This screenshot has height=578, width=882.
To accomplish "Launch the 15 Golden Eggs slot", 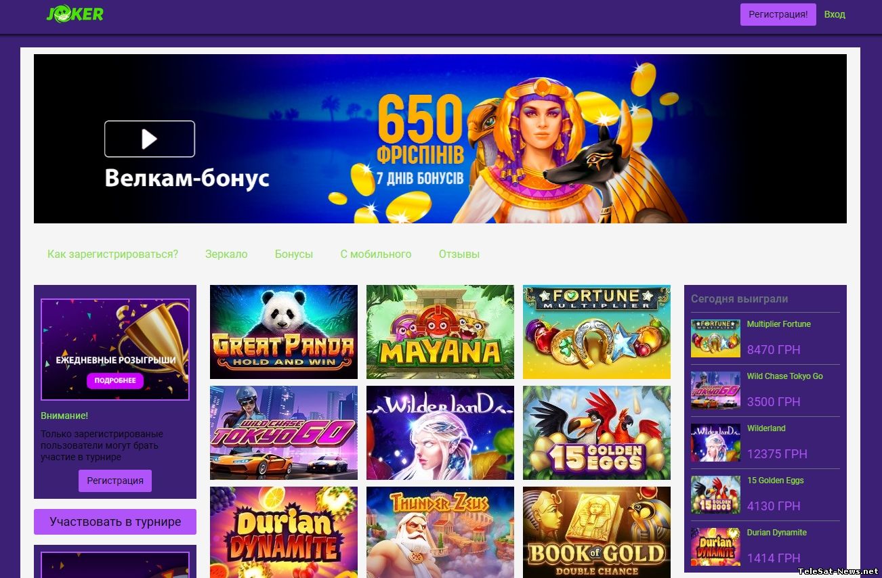I will tap(597, 432).
